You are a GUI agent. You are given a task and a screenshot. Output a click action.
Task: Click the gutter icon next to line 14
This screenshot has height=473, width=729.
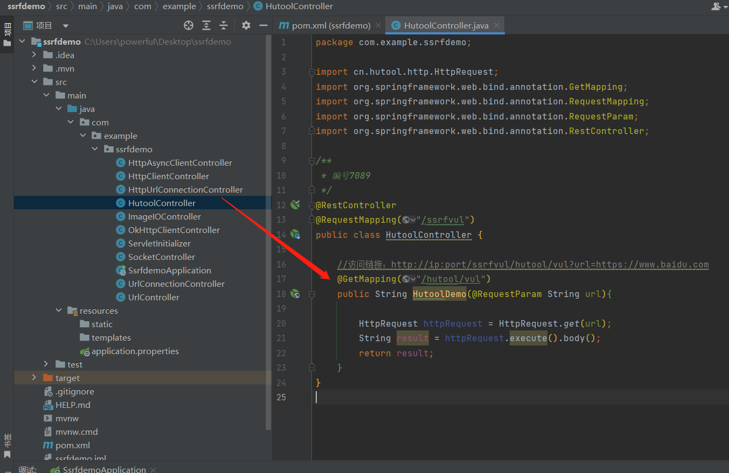295,234
